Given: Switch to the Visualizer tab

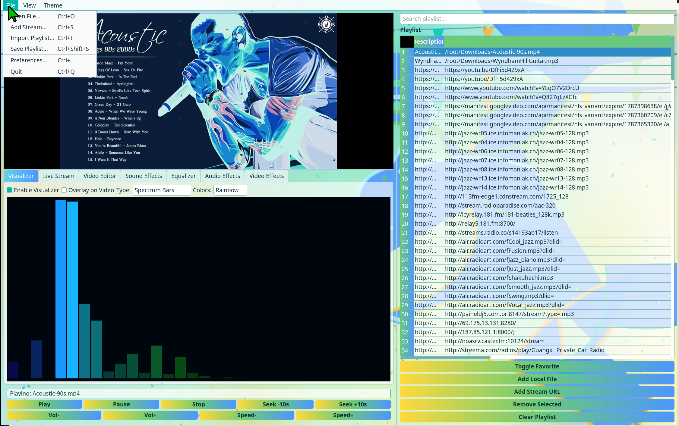Looking at the screenshot, I should click(x=21, y=176).
